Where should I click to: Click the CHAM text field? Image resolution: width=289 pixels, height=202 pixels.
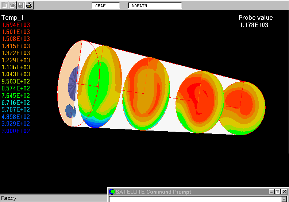pos(106,6)
